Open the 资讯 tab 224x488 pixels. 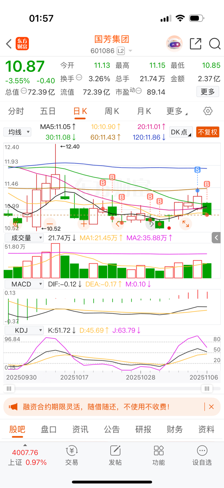click(80, 429)
